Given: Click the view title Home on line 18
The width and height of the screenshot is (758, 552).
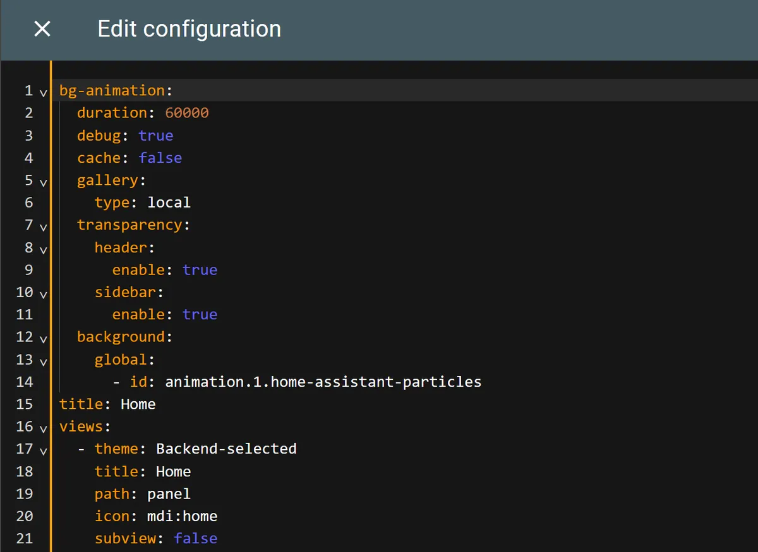Looking at the screenshot, I should pos(174,471).
